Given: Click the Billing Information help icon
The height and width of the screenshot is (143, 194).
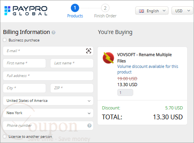Looking at the screenshot, I should click(x=54, y=32).
